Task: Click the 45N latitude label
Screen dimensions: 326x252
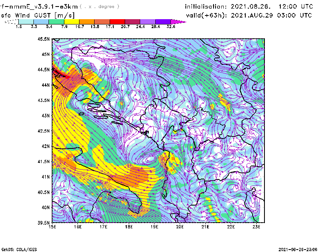Action: (46, 54)
